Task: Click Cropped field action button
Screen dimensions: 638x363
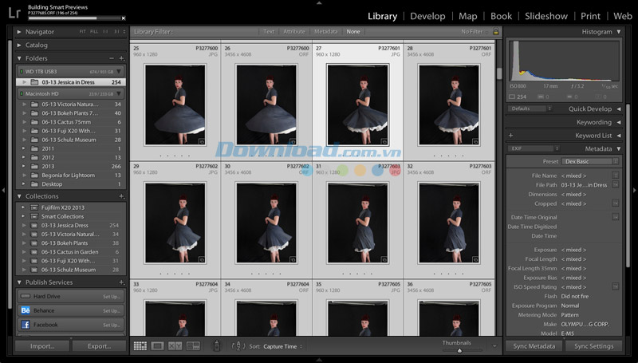Action: (615, 203)
